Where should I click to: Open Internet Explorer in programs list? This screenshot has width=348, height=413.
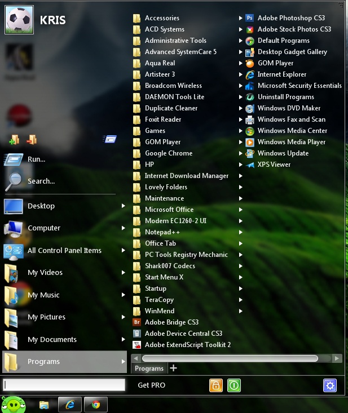282,74
